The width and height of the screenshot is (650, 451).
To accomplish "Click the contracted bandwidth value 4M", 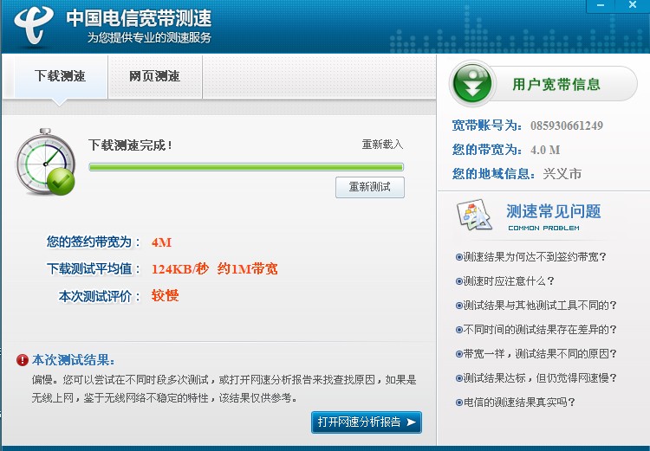I will (162, 242).
